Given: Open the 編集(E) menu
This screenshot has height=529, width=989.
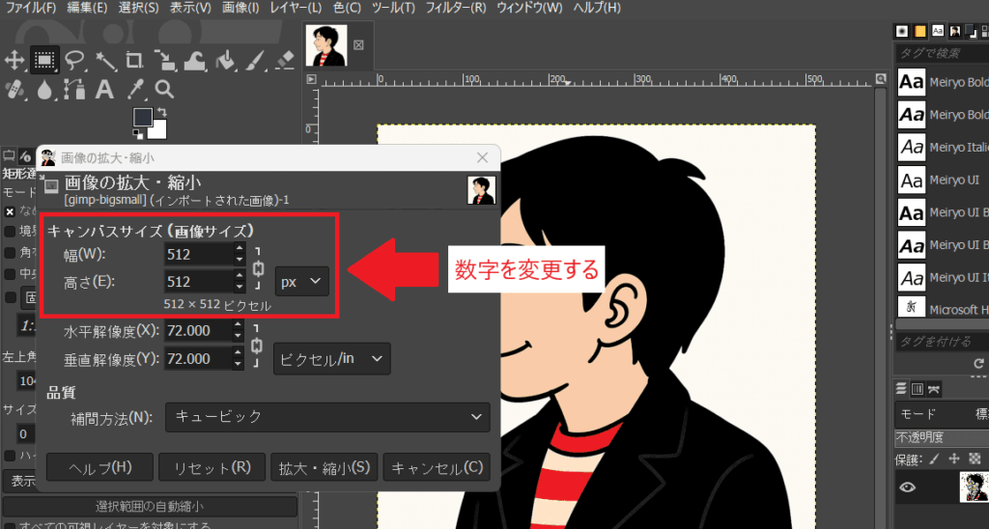Looking at the screenshot, I should coord(87,8).
